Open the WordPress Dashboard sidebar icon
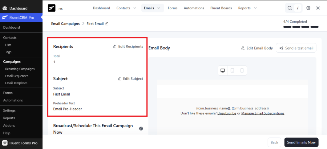 point(5,8)
